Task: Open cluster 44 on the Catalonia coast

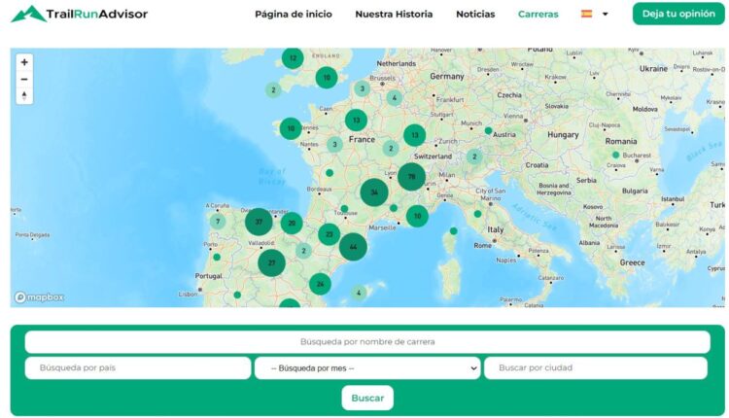Action: click(353, 247)
